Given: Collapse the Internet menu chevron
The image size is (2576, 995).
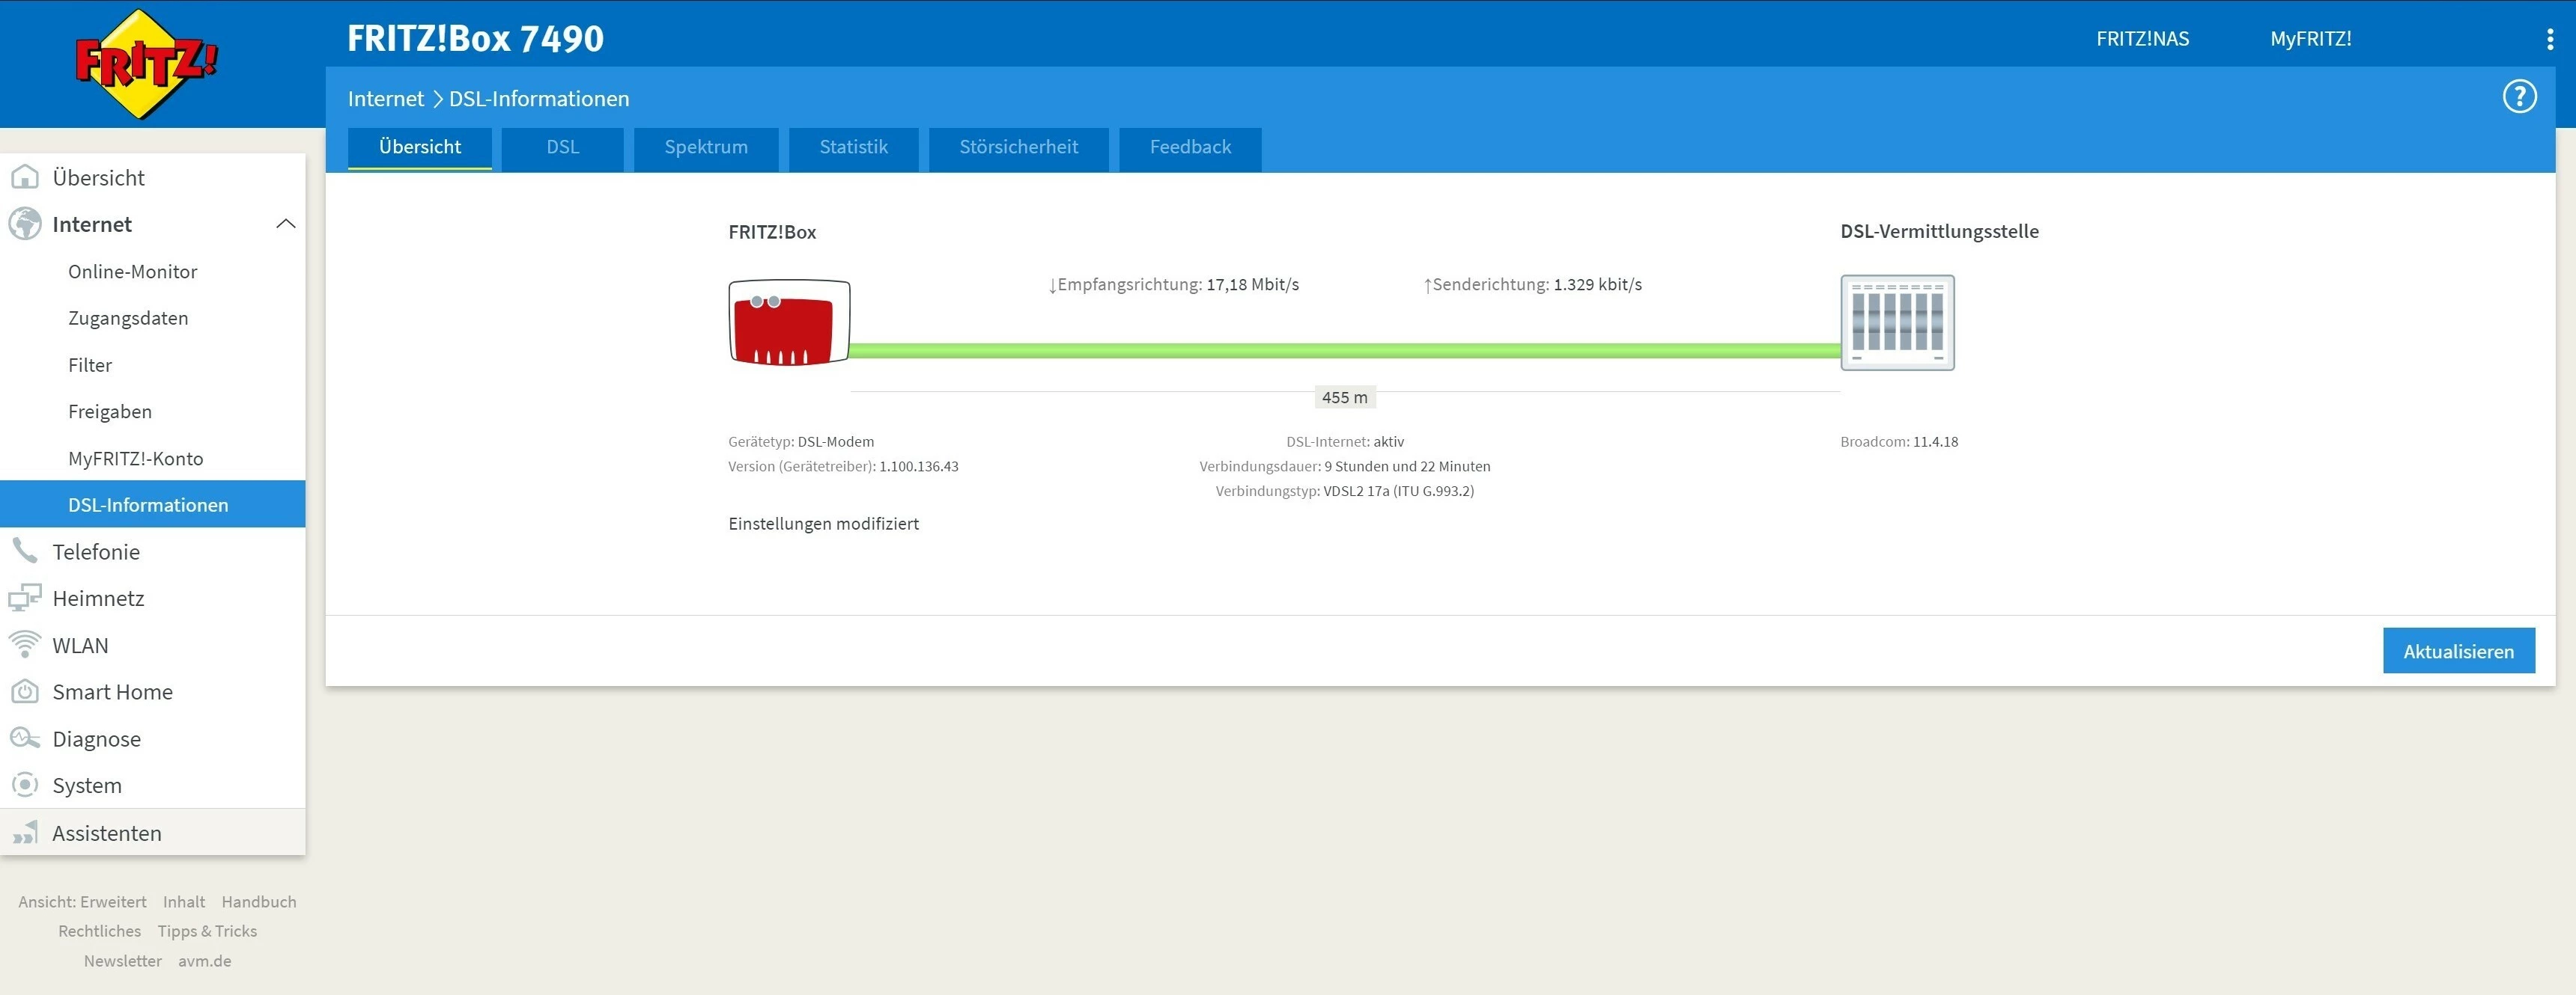Looking at the screenshot, I should (285, 224).
